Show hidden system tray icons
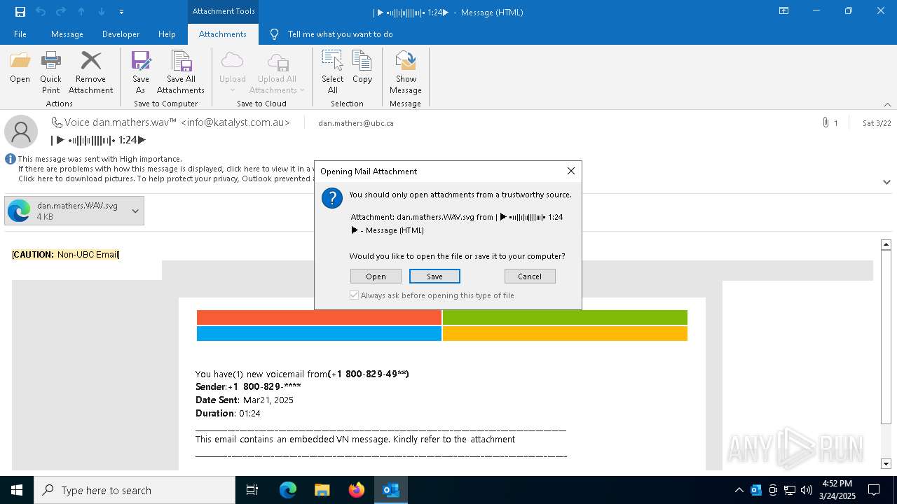Viewport: 897px width, 504px height. [x=739, y=490]
